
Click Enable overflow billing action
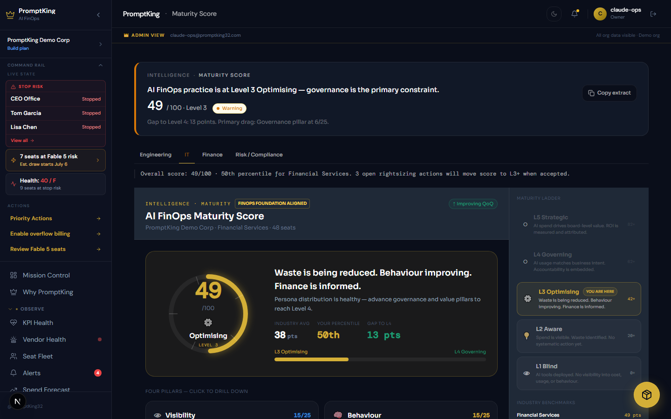[55, 234]
